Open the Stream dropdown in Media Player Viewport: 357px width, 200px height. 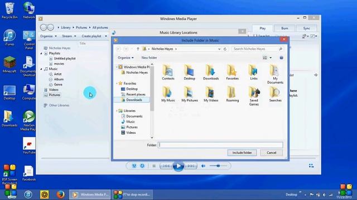69,36
